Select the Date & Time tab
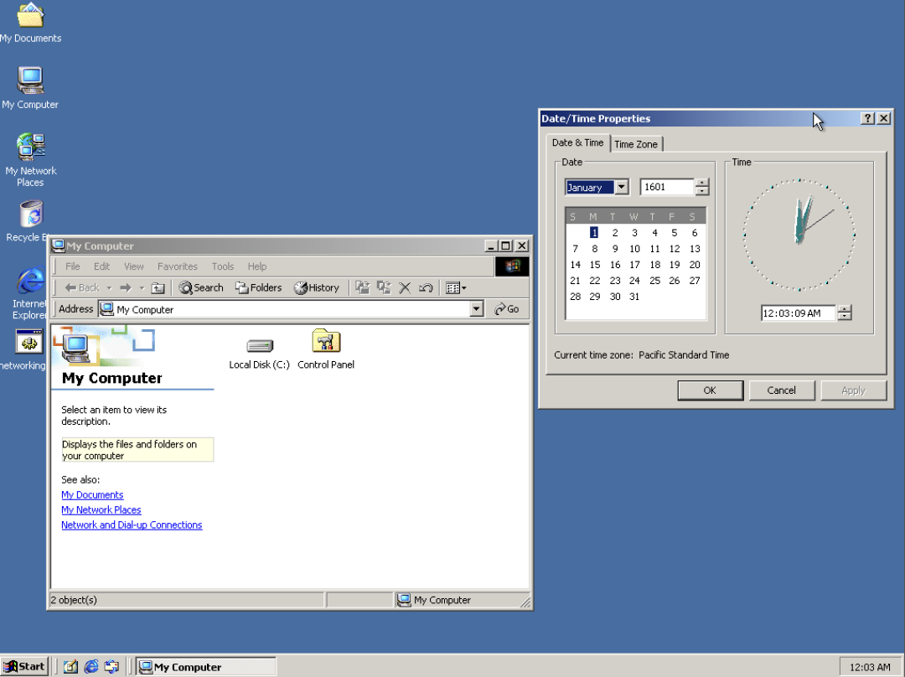This screenshot has height=677, width=905. click(577, 142)
